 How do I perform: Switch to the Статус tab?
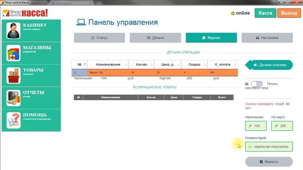(99, 38)
